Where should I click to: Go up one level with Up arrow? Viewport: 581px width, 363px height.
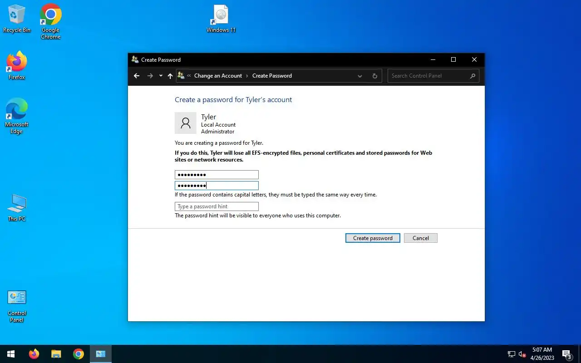click(170, 76)
